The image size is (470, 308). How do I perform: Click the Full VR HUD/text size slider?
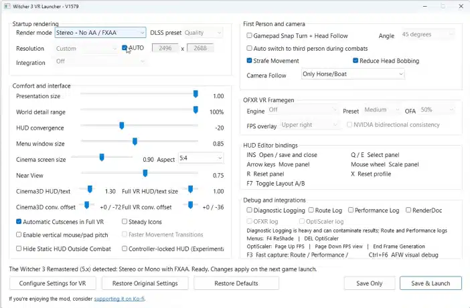(190, 189)
